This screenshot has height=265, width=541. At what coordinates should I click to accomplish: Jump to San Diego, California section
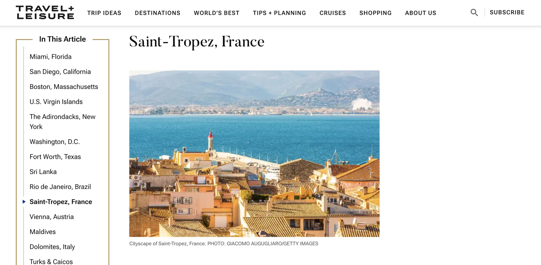60,72
